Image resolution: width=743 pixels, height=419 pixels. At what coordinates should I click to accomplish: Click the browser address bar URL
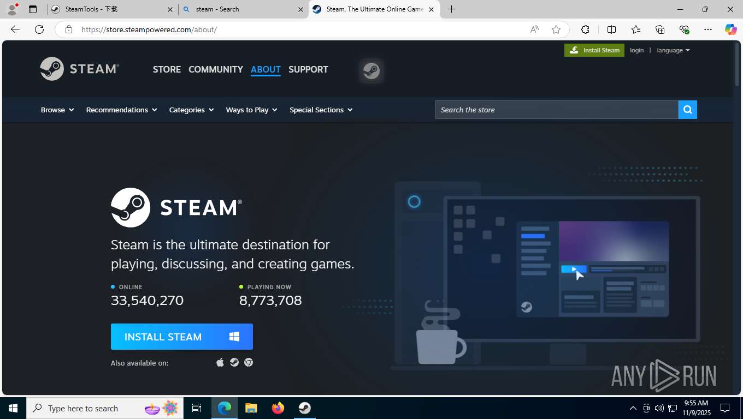pyautogui.click(x=149, y=29)
